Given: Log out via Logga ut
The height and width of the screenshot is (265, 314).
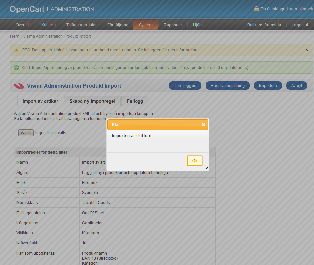Looking at the screenshot, I should pyautogui.click(x=300, y=25).
